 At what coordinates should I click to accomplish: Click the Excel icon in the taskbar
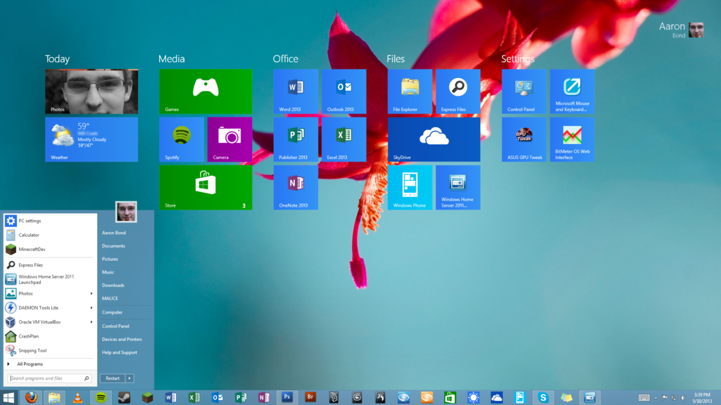coord(194,397)
